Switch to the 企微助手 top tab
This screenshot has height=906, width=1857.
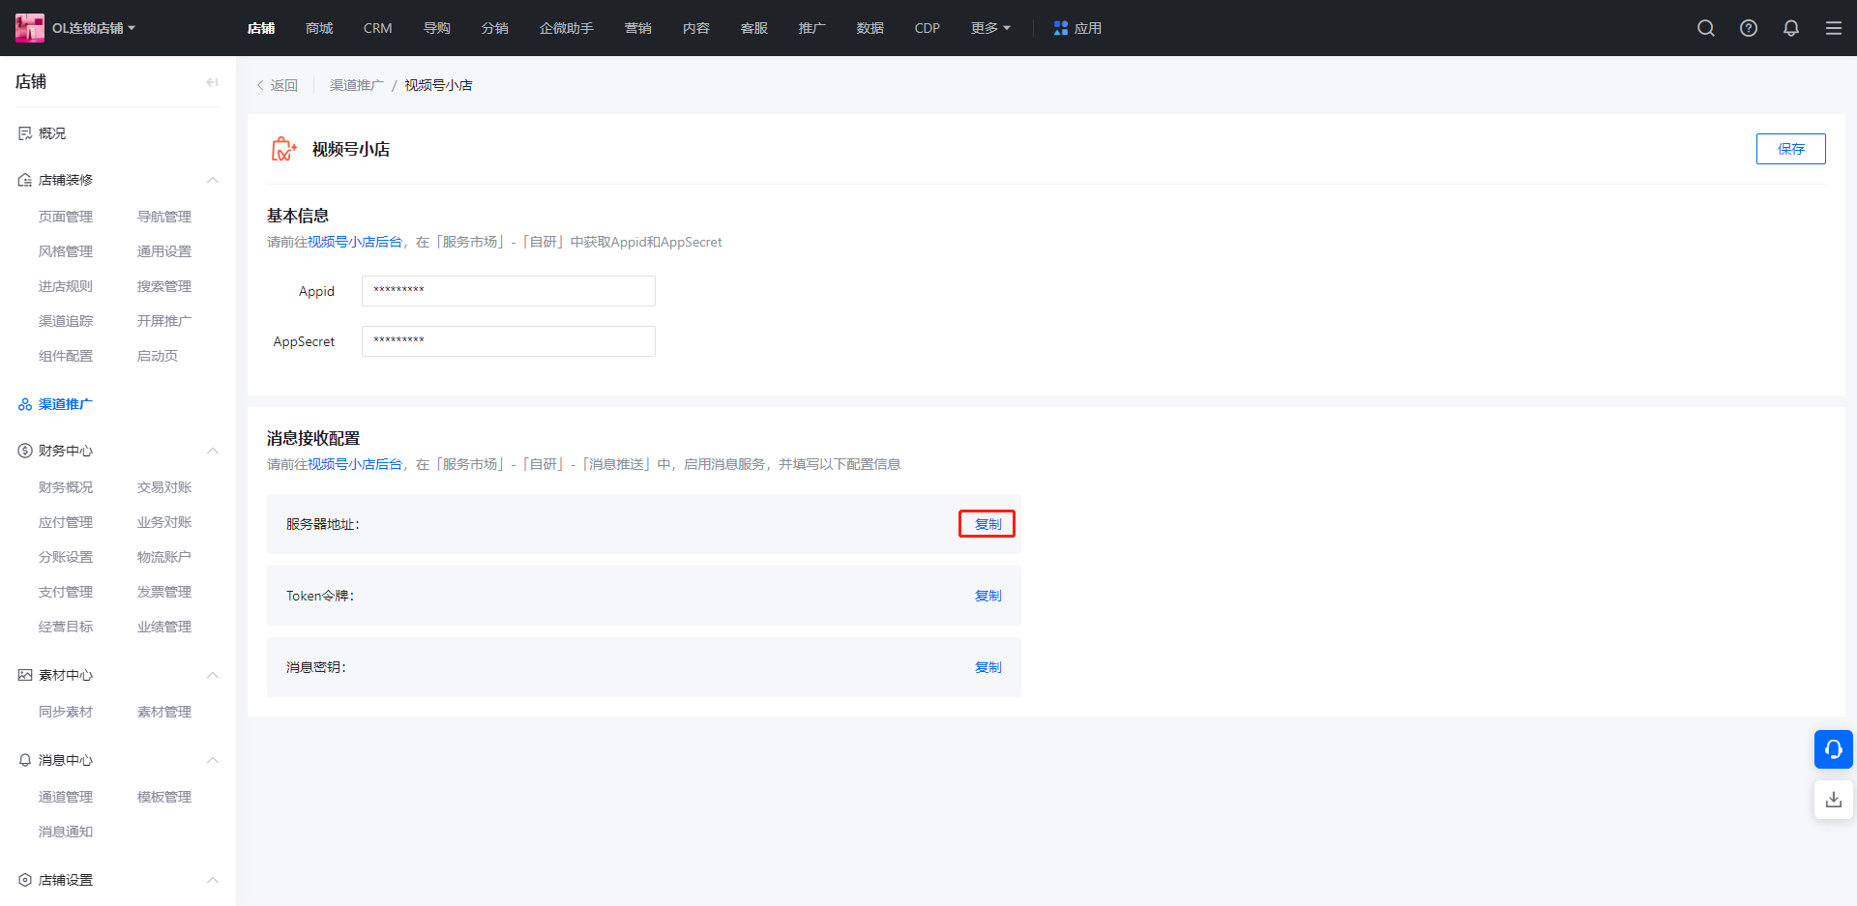pyautogui.click(x=567, y=28)
